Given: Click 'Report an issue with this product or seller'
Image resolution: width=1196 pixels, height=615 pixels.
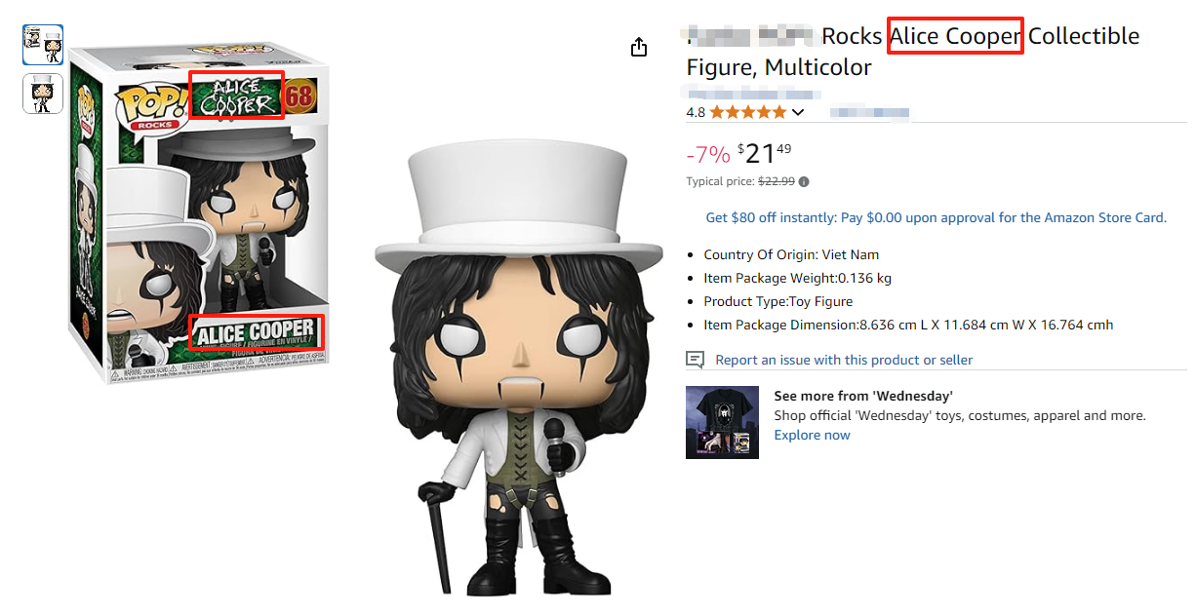Looking at the screenshot, I should (x=844, y=360).
